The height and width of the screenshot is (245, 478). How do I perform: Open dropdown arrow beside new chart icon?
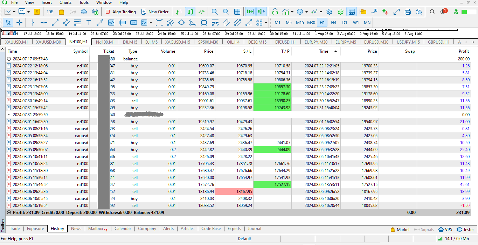[x=14, y=12]
